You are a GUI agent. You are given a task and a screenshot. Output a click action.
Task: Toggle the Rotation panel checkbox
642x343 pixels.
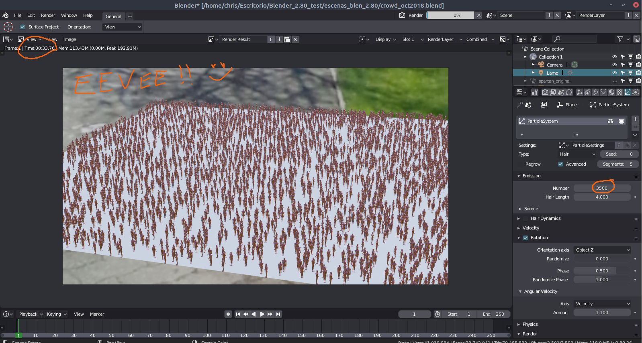tap(525, 237)
